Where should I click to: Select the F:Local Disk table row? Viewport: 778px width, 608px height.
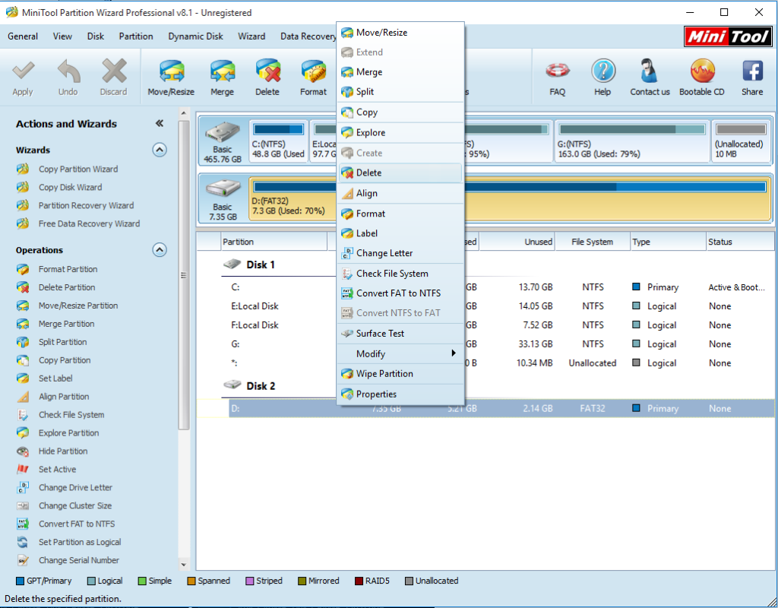pos(485,325)
